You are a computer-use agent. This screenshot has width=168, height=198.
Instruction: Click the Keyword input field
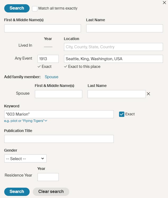(x=59, y=114)
